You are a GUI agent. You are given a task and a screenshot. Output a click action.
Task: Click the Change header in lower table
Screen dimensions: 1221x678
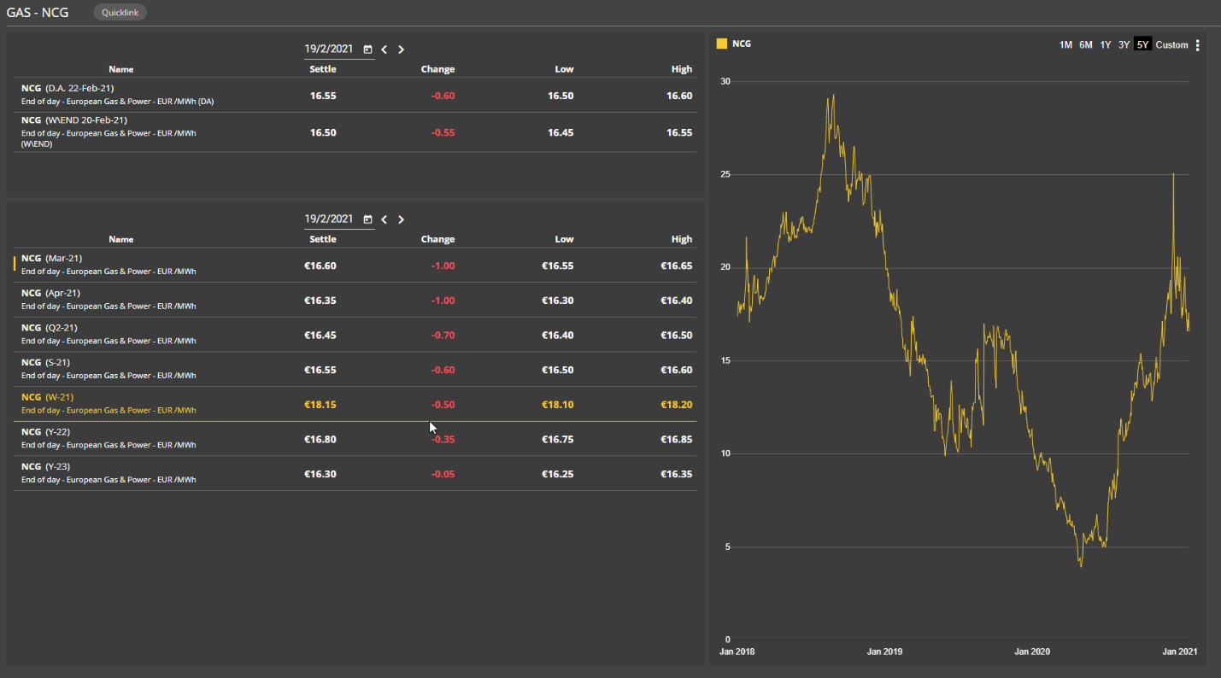[x=437, y=239]
